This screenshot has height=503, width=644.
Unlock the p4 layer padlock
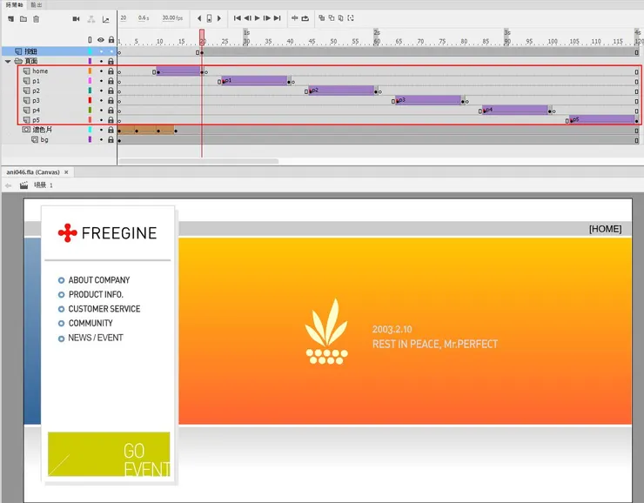(x=111, y=111)
